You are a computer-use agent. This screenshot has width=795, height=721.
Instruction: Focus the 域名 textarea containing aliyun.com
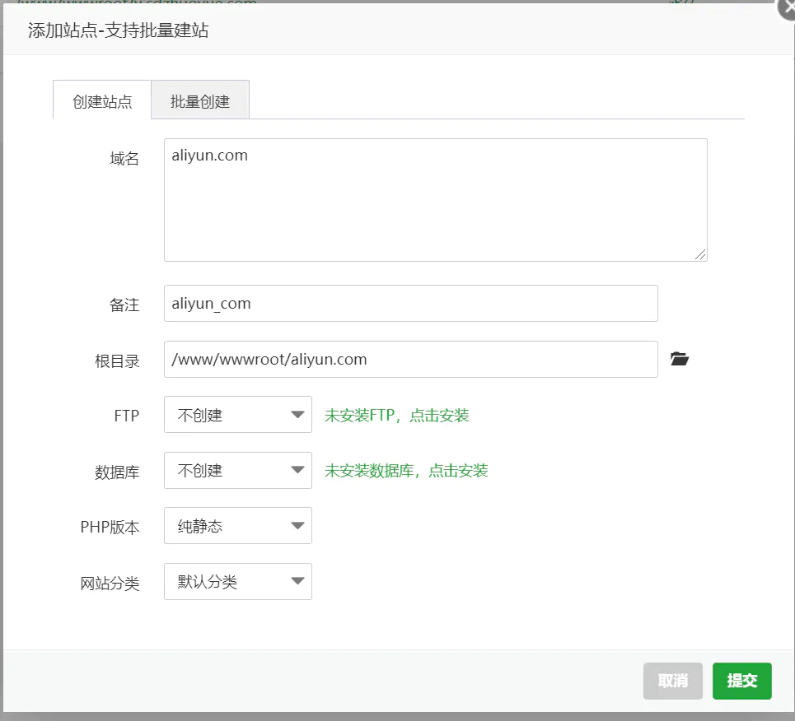tap(435, 200)
